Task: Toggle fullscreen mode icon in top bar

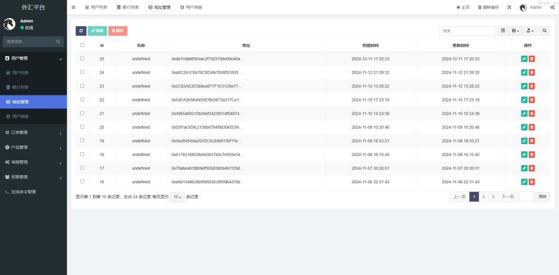Action: 509,8
